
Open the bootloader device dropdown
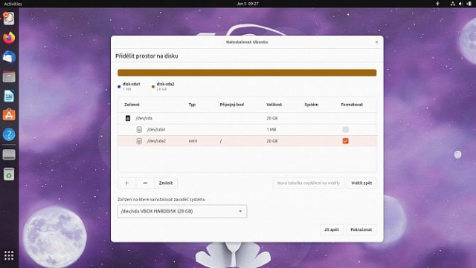point(182,212)
